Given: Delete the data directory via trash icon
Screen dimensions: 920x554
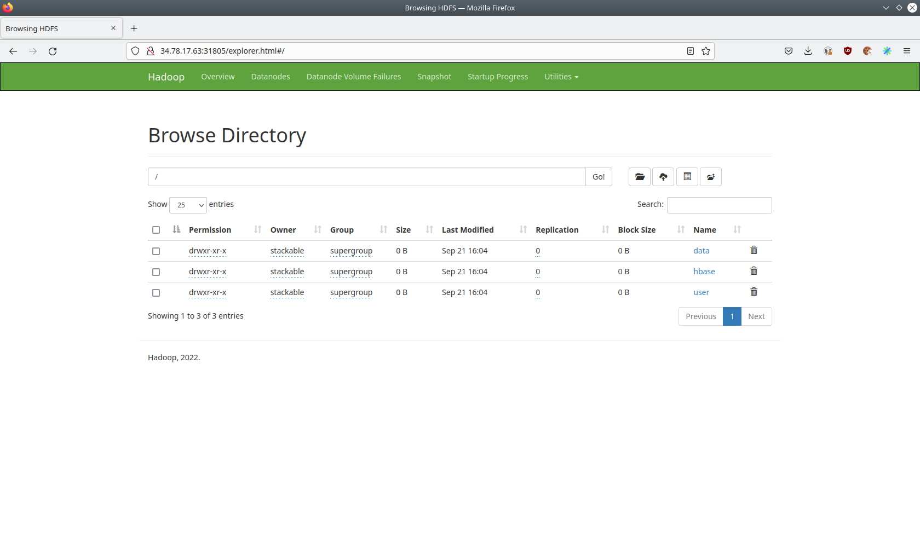Looking at the screenshot, I should tap(753, 250).
